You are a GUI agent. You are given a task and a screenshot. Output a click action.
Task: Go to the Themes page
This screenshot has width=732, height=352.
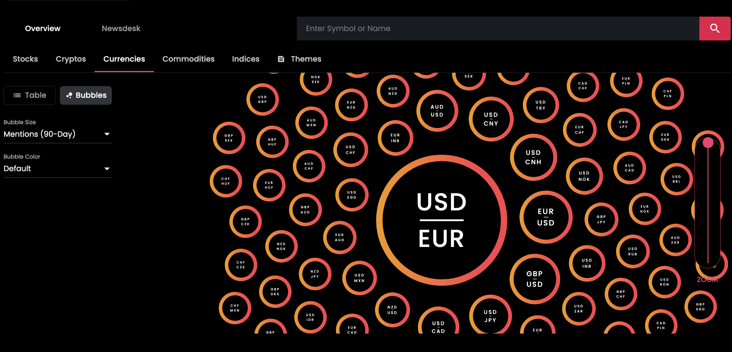pos(300,59)
